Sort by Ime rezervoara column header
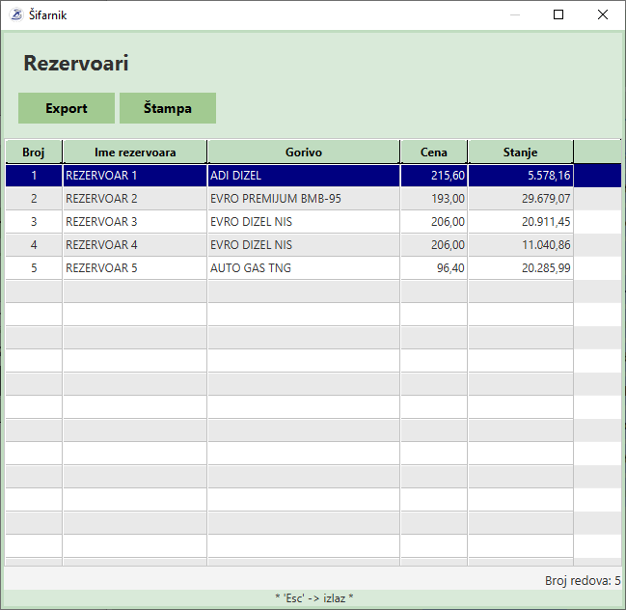This screenshot has height=610, width=626. click(135, 152)
